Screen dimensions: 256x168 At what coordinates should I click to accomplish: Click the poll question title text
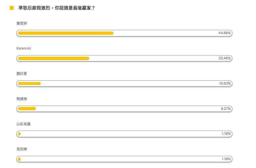(x=56, y=8)
